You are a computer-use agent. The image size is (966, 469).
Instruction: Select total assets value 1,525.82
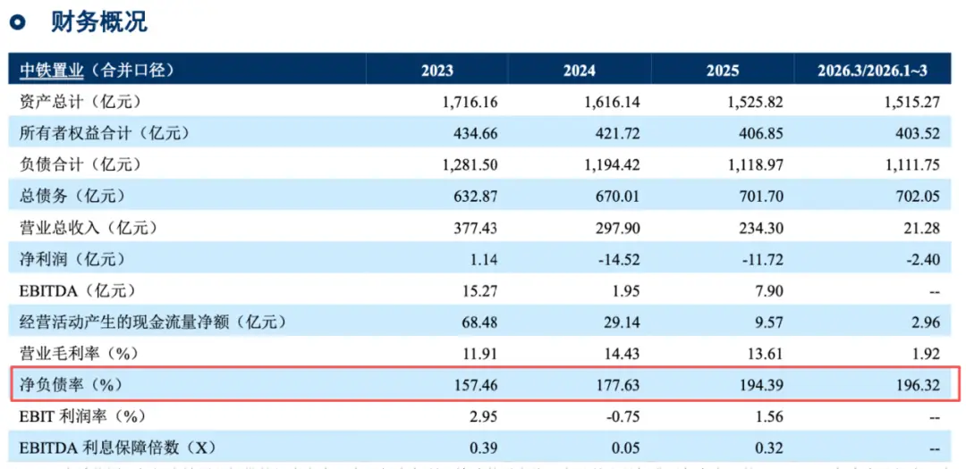coord(753,102)
